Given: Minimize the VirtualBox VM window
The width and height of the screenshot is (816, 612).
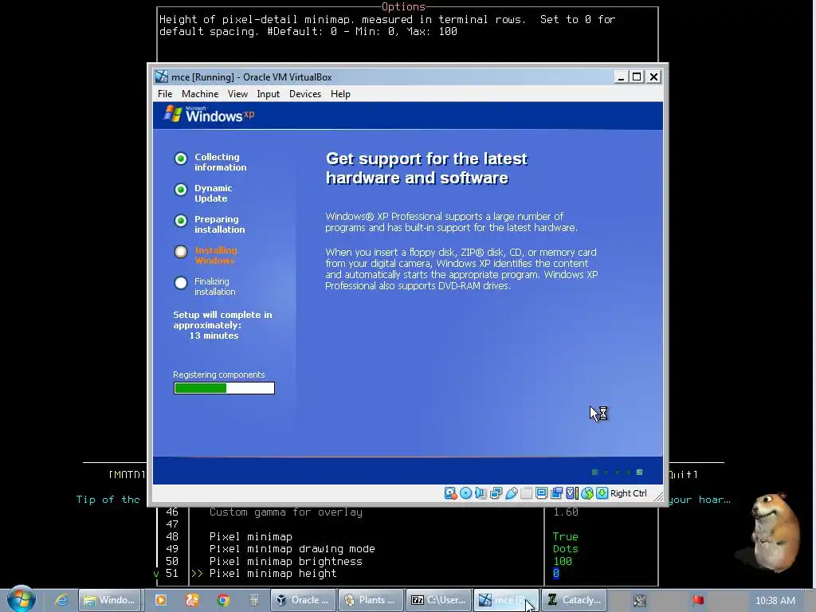Looking at the screenshot, I should [x=620, y=77].
